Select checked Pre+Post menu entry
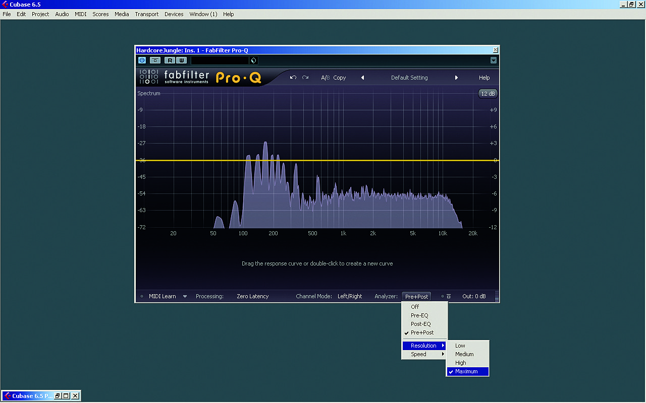This screenshot has height=403, width=646. tap(424, 332)
